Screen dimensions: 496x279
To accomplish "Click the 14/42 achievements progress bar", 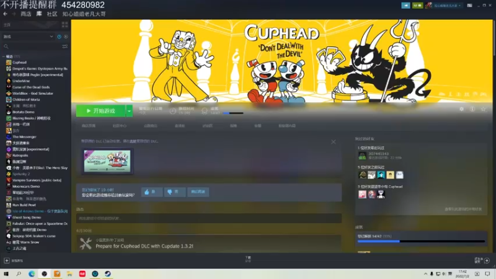I will [x=421, y=241].
